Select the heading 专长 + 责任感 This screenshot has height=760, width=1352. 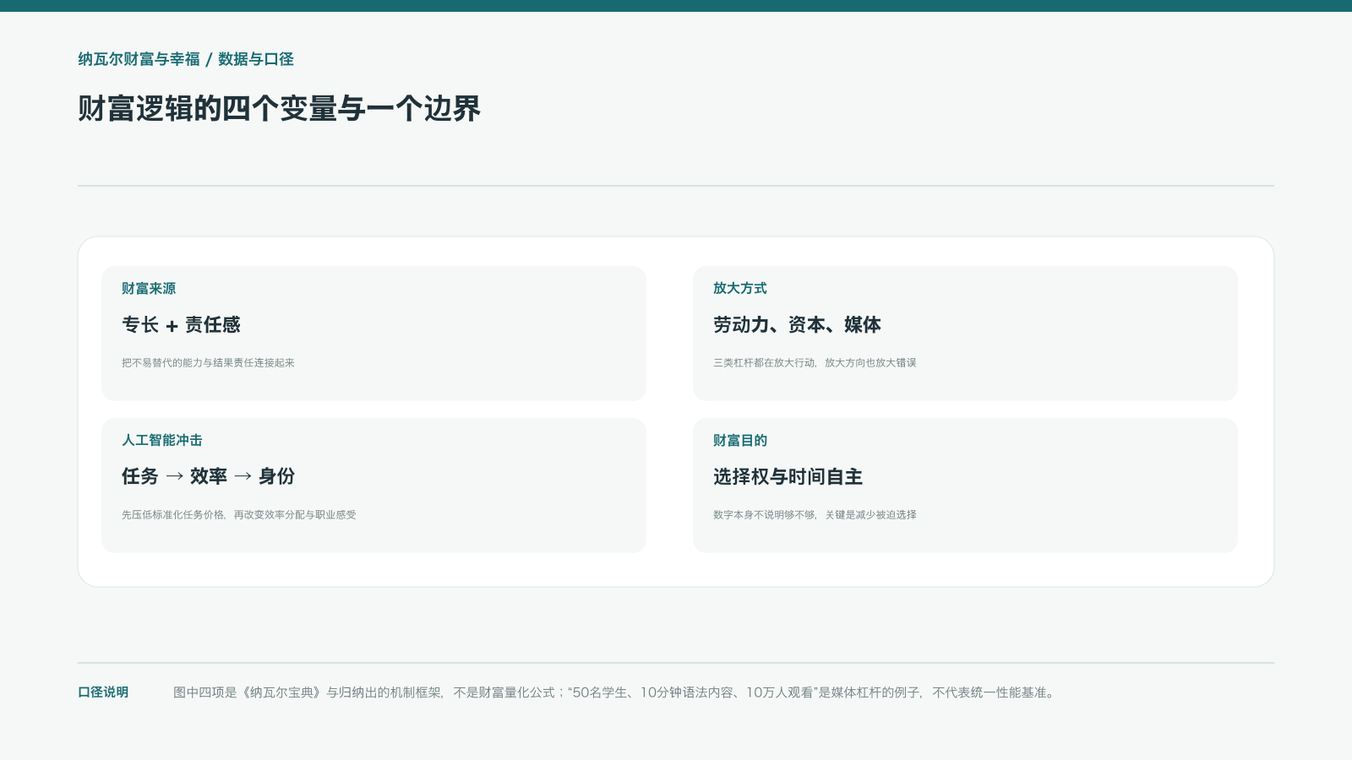pyautogui.click(x=181, y=325)
